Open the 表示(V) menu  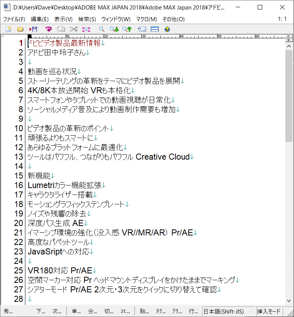[63, 19]
